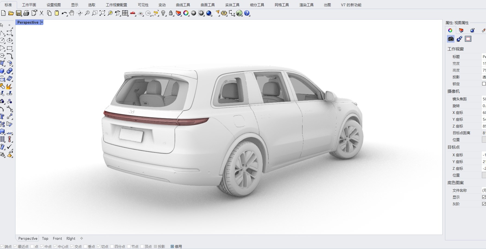Click the 文件名称 row label
The image size is (486, 249).
pos(460,190)
